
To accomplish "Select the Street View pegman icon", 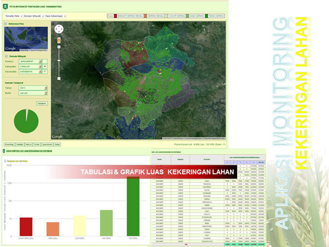I will [59, 40].
